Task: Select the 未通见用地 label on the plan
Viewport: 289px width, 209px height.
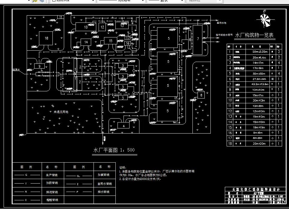Action: pos(61,112)
